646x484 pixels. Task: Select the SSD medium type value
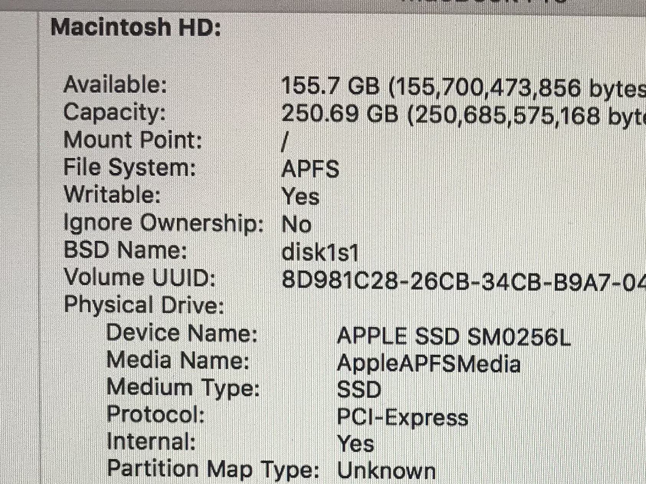coord(359,390)
